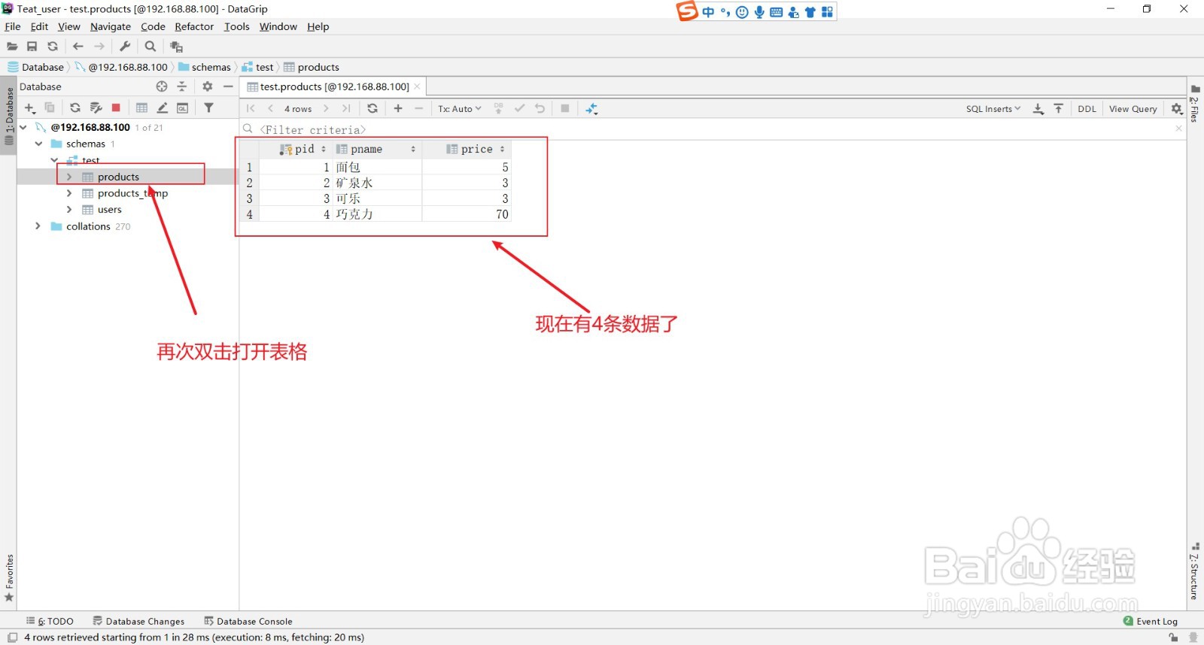
Task: Open the data editor settings gear
Action: (1177, 109)
